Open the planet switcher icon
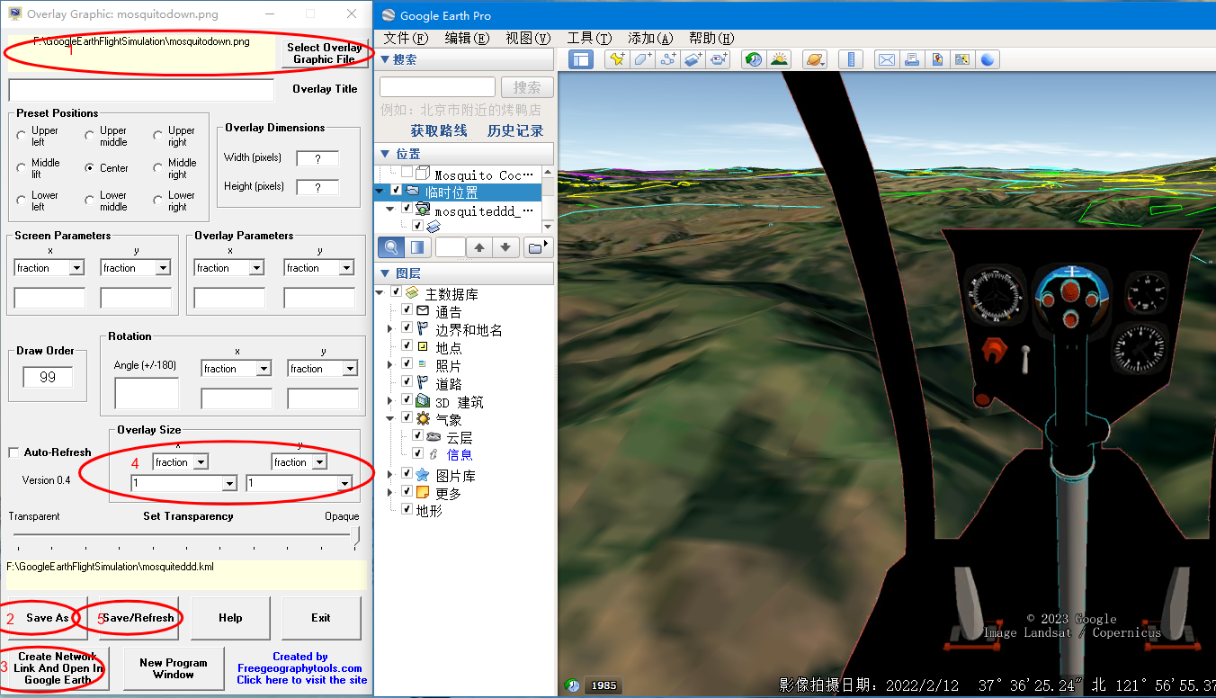This screenshot has width=1216, height=698. tap(815, 59)
